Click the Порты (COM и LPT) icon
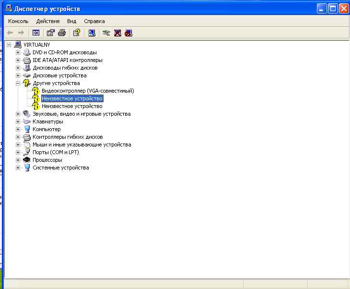Viewport: 350px width, 289px height. 27,152
